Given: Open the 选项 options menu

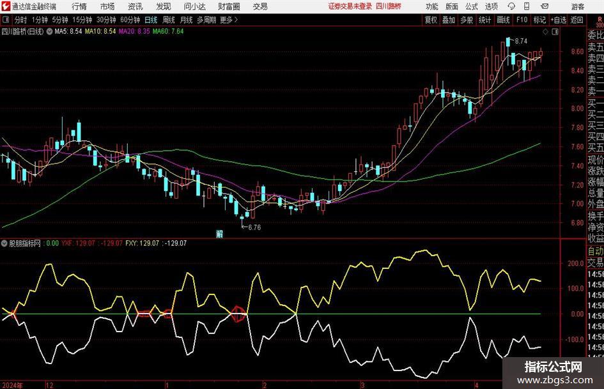Looking at the screenshot, I should point(491,6).
